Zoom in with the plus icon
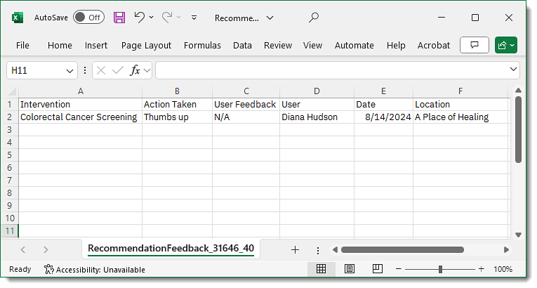Screen dimensions: 537x288 pos(481,269)
